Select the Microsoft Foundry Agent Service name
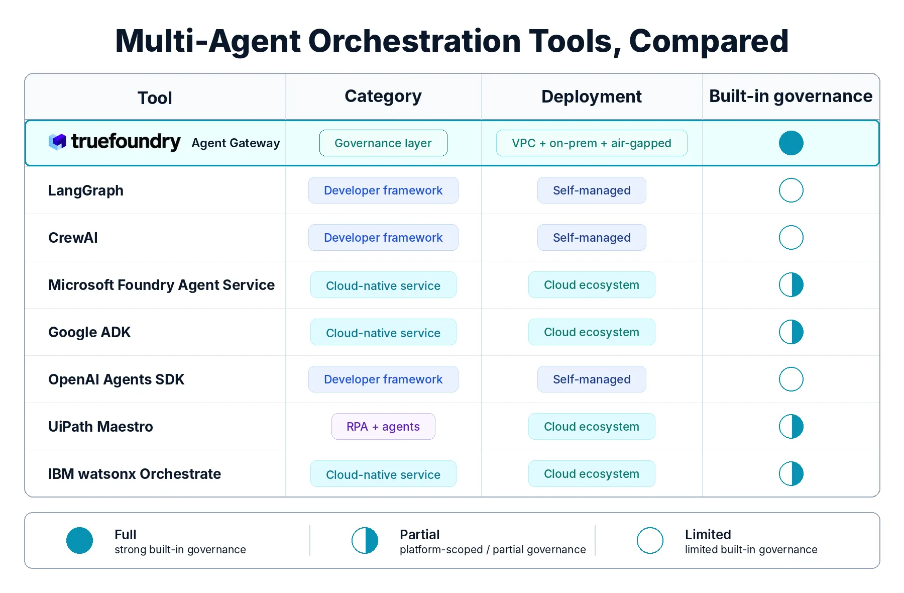This screenshot has height=593, width=904. click(x=161, y=285)
